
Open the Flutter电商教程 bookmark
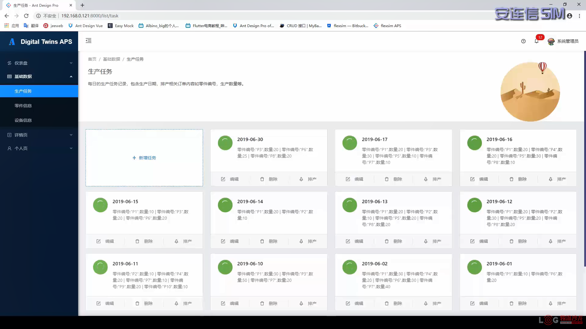coord(206,26)
